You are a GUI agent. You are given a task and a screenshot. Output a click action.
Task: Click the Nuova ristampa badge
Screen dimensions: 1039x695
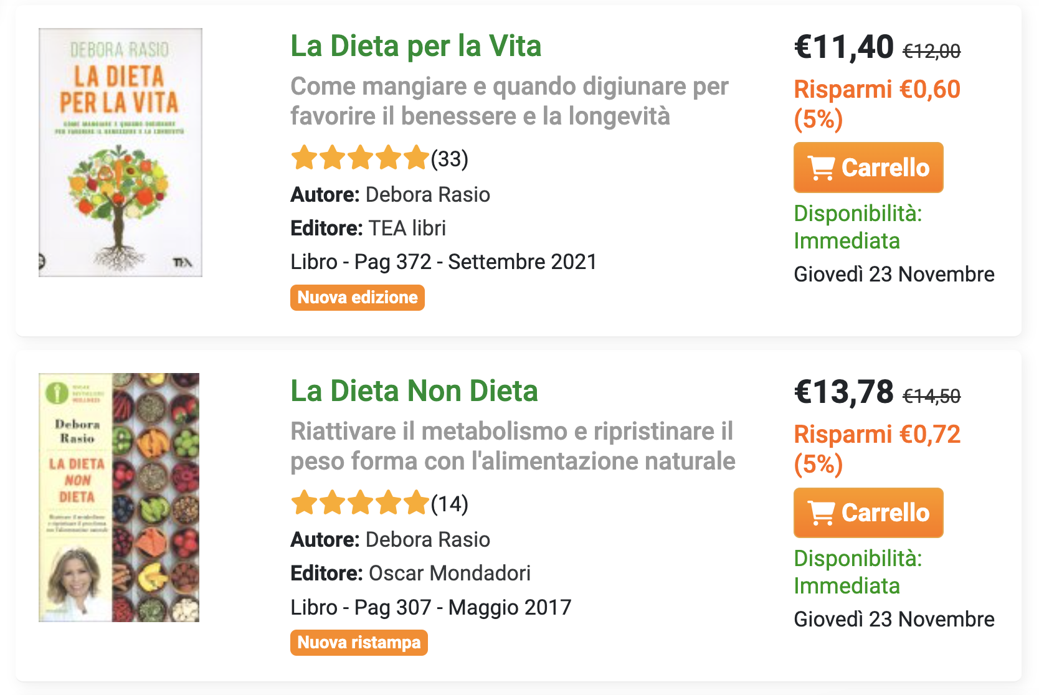pyautogui.click(x=359, y=643)
